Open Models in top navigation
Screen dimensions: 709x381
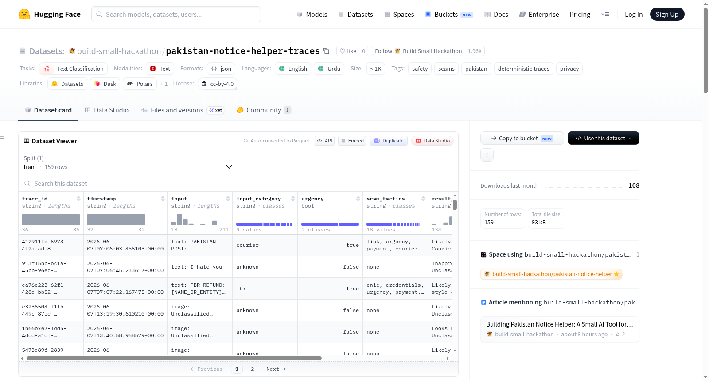coord(312,14)
